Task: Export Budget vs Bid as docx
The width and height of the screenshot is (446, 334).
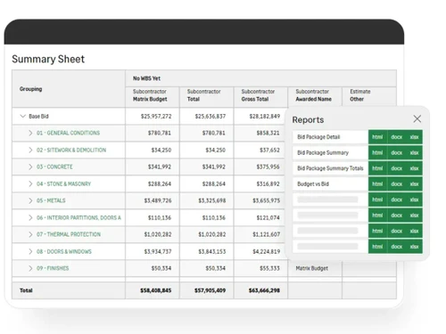Action: pyautogui.click(x=396, y=184)
